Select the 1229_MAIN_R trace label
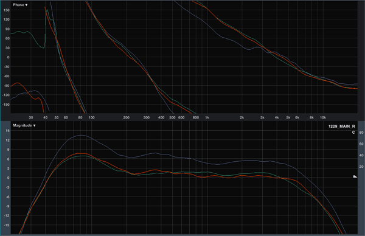 click(x=341, y=127)
